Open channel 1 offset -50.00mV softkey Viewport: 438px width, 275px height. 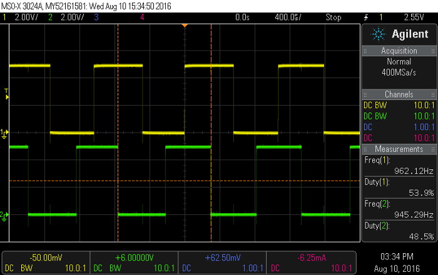[46, 262]
